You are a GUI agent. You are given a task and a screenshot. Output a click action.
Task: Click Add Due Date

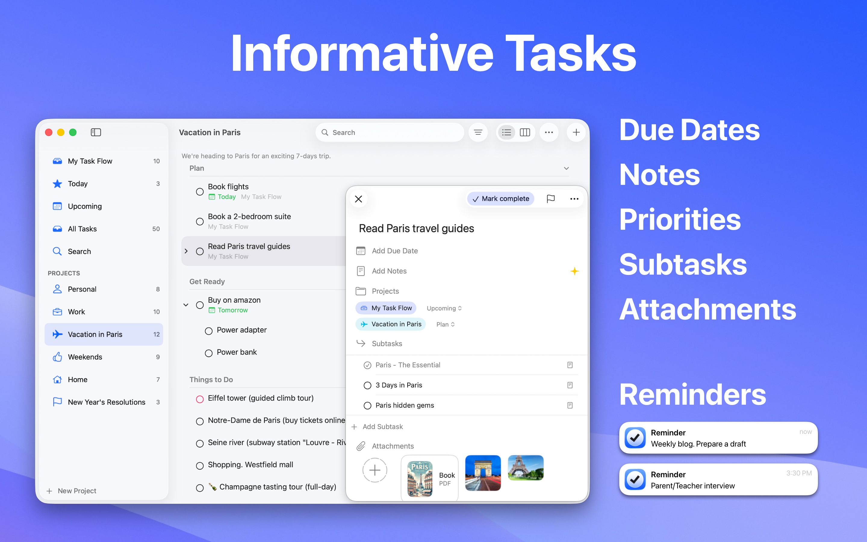395,251
